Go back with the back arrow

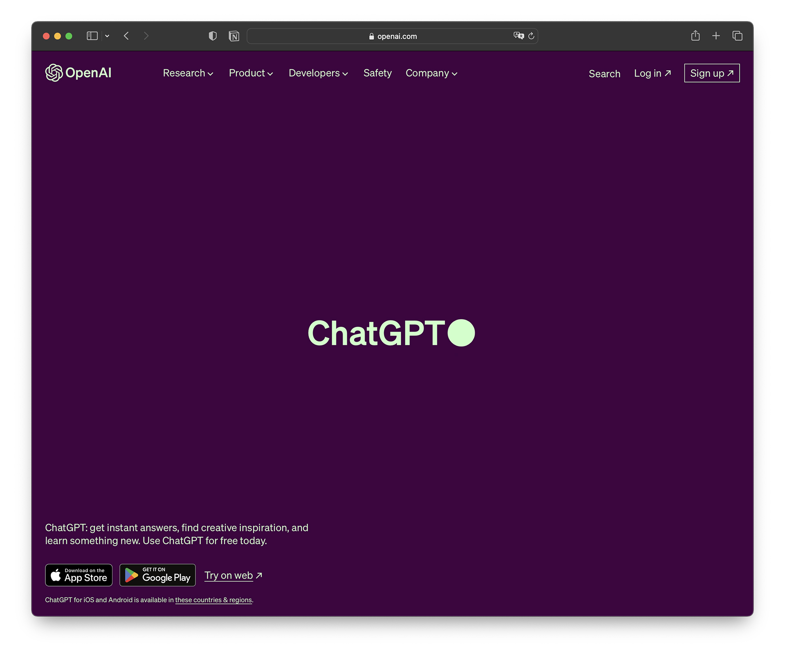coord(126,36)
